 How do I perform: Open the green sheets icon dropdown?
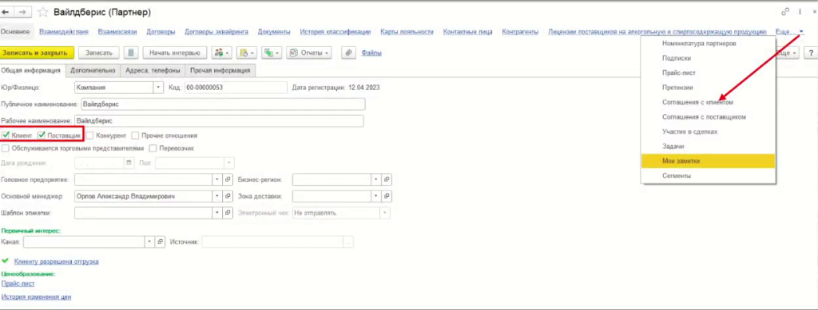pos(272,53)
